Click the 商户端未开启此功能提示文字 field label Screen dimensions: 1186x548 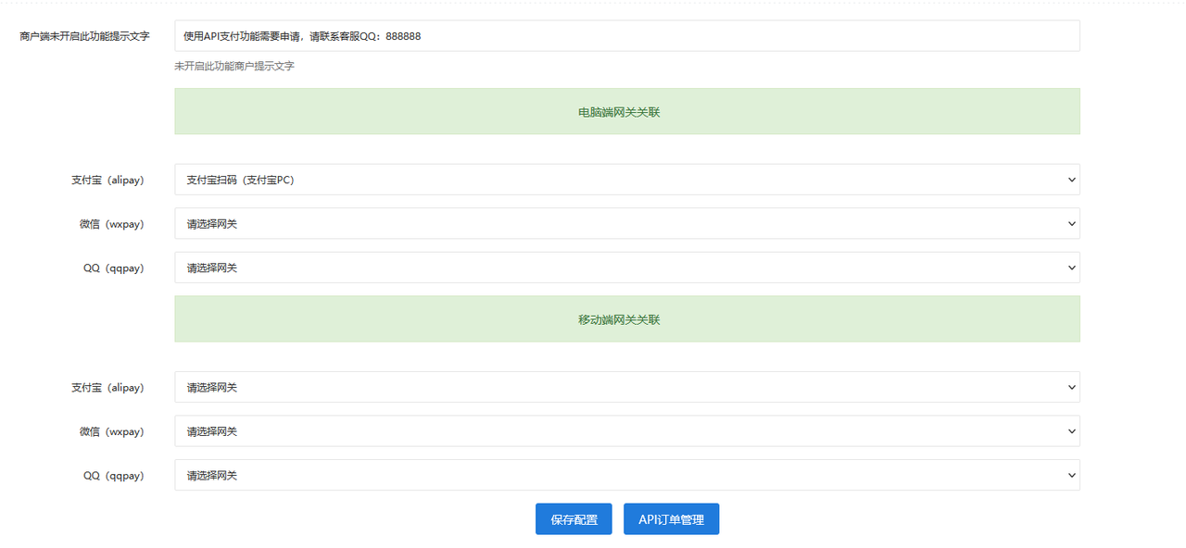coord(84,36)
